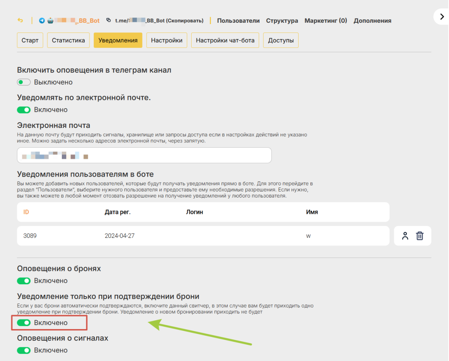Click the email address input field

click(144, 155)
